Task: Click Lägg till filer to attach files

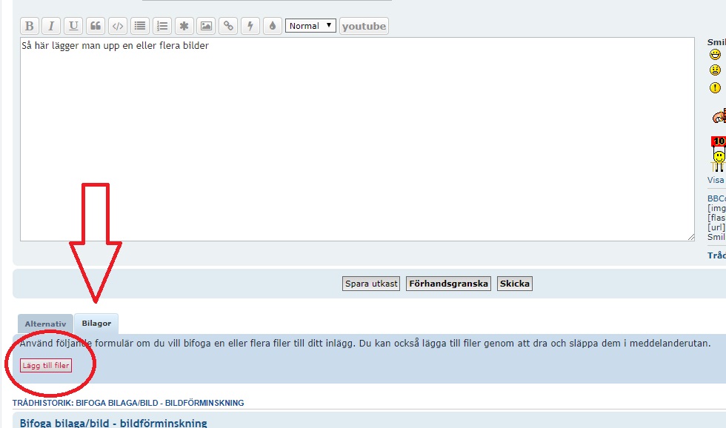Action: [x=46, y=366]
